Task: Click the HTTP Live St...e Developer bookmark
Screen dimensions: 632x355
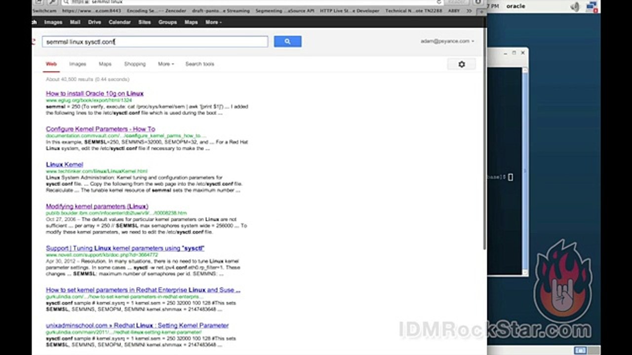Action: click(350, 10)
